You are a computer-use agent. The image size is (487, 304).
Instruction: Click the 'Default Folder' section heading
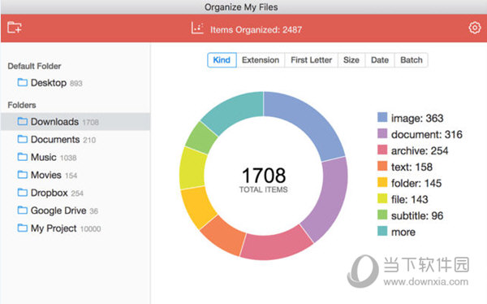pos(34,66)
